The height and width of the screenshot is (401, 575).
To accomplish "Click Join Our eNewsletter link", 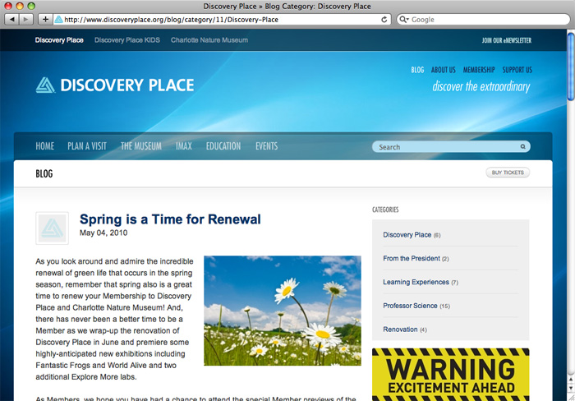I will [507, 40].
